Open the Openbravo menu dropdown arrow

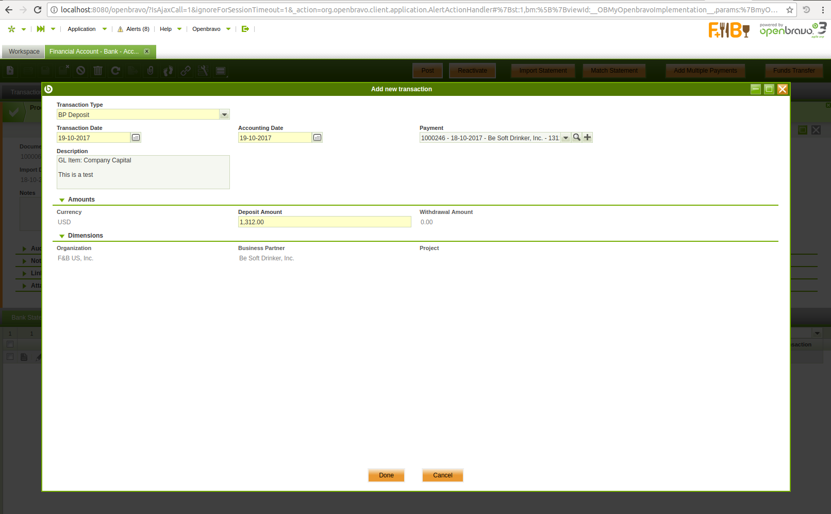pos(228,29)
